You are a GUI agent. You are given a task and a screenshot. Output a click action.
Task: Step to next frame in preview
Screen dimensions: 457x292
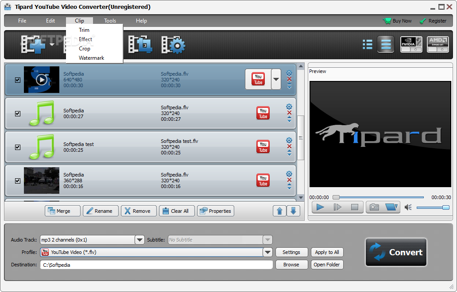click(337, 207)
